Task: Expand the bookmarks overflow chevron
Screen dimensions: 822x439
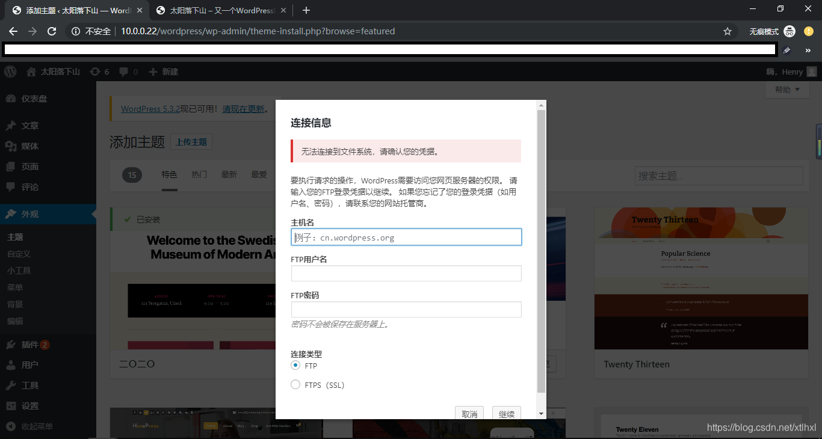Action: point(808,51)
